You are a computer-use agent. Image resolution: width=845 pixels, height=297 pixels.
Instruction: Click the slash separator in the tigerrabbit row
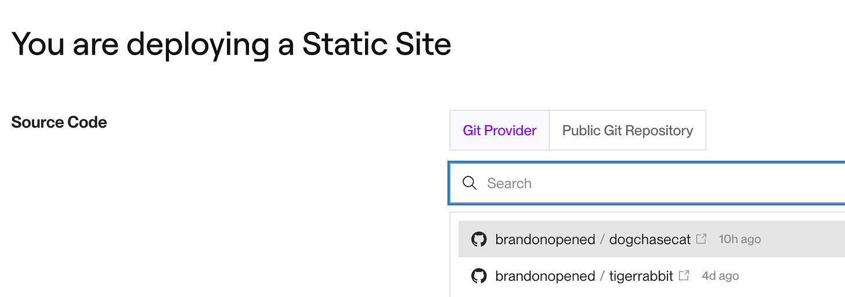point(602,276)
